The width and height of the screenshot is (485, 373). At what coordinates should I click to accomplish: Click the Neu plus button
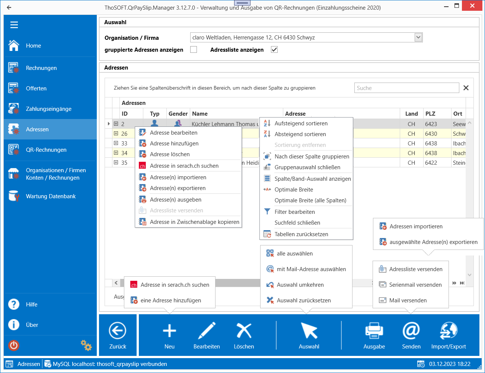(x=169, y=335)
